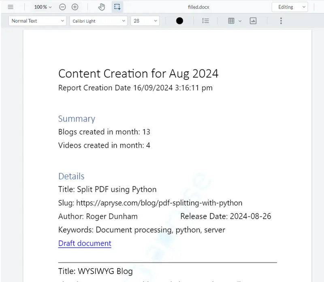Click the insert image icon

coord(253,21)
